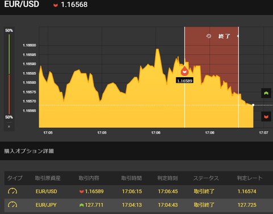Click the ステータス column header
Image resolution: width=273 pixels, height=214 pixels.
pyautogui.click(x=206, y=178)
